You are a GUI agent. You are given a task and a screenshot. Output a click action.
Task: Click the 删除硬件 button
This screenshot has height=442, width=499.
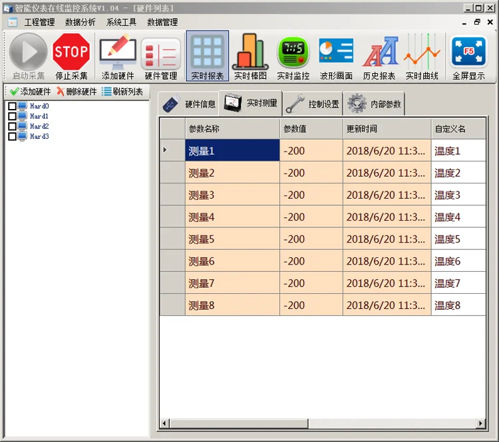click(77, 92)
